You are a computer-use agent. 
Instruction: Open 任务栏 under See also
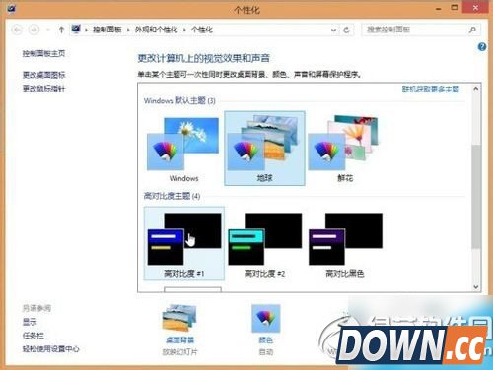(33, 336)
